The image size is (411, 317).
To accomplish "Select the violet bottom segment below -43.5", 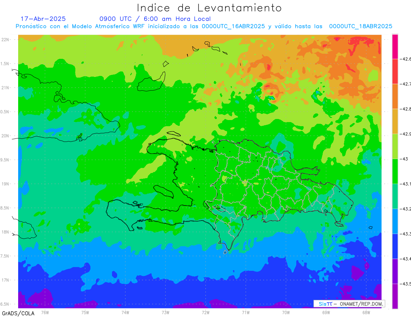I will [395, 296].
